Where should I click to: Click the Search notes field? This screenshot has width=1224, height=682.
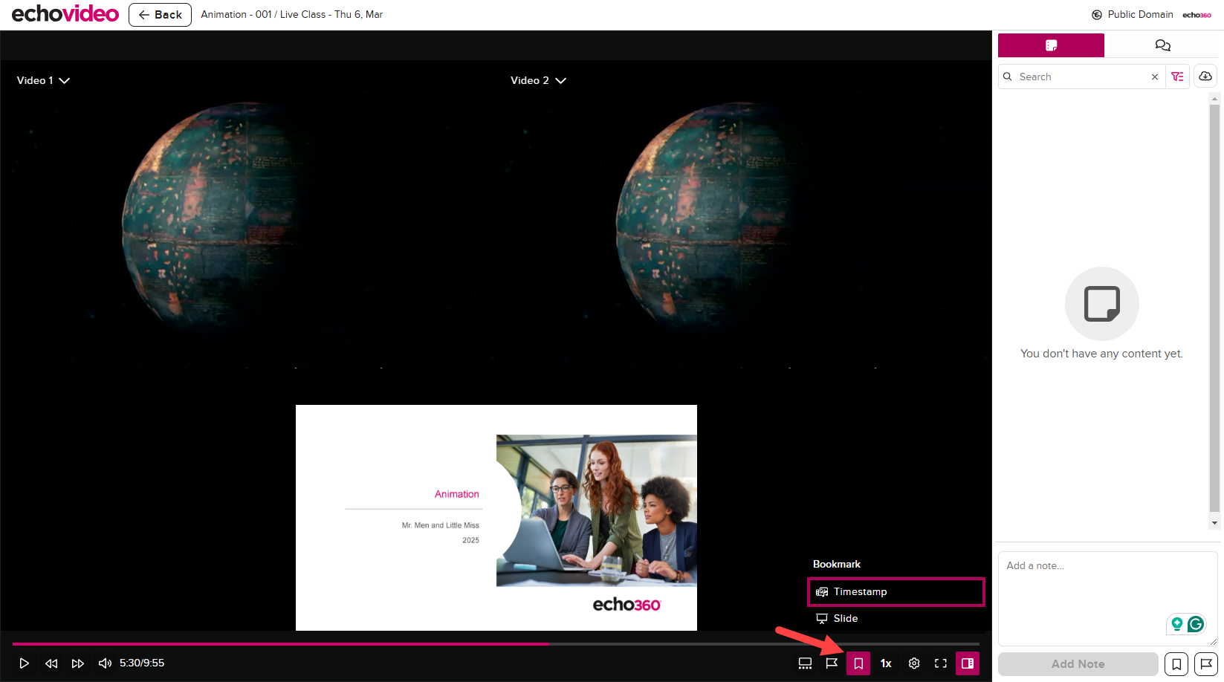[1081, 77]
